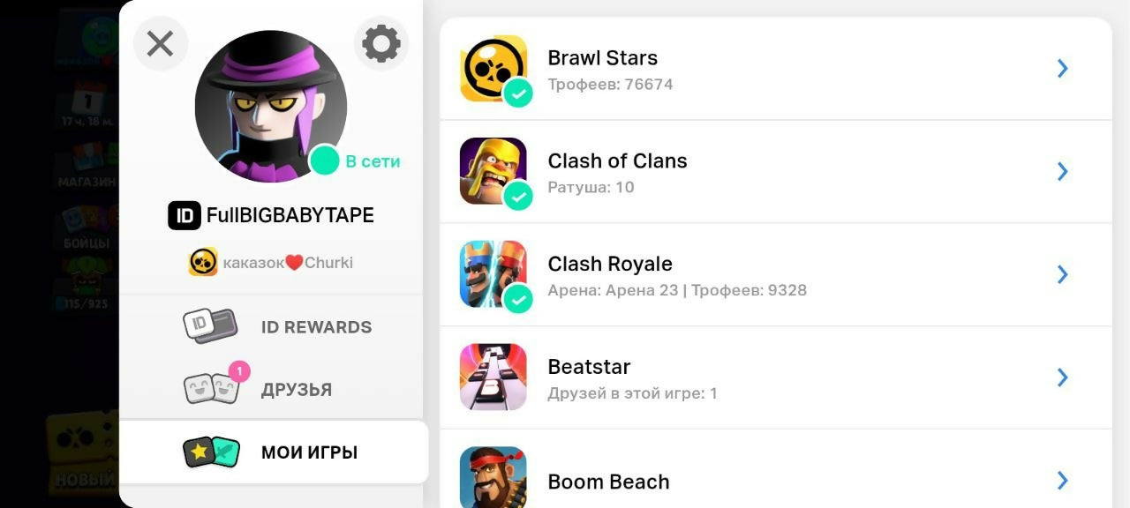Select the МОИ ИГРЫ tab
Screen dimensions: 1130x508
click(274, 452)
